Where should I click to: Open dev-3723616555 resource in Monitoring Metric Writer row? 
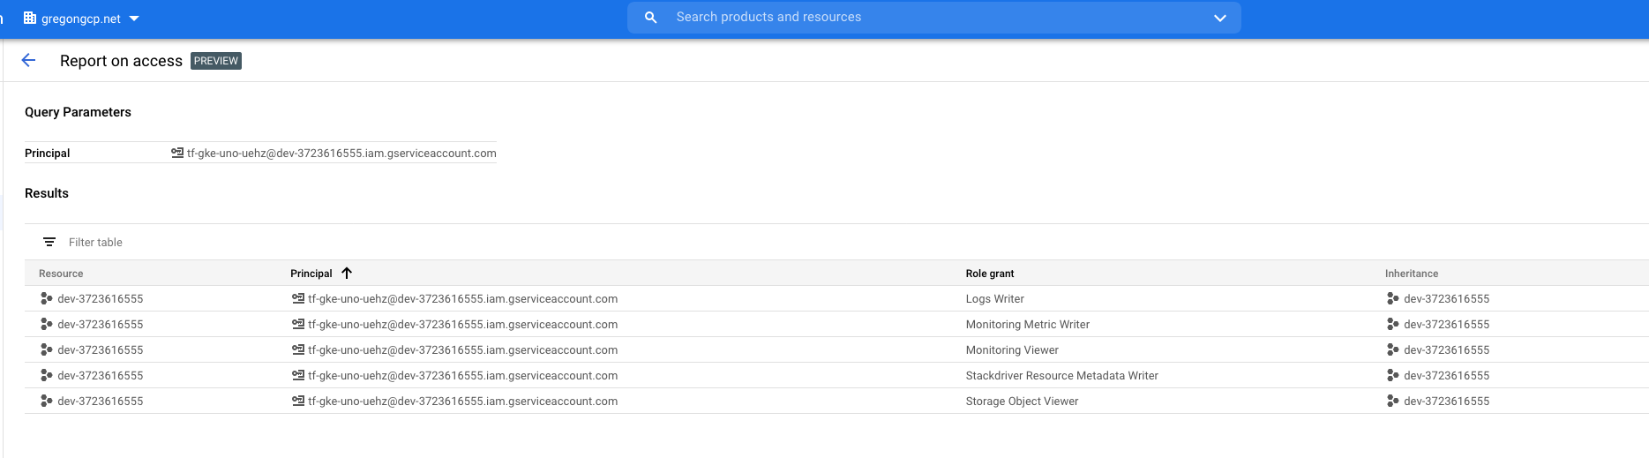point(101,325)
